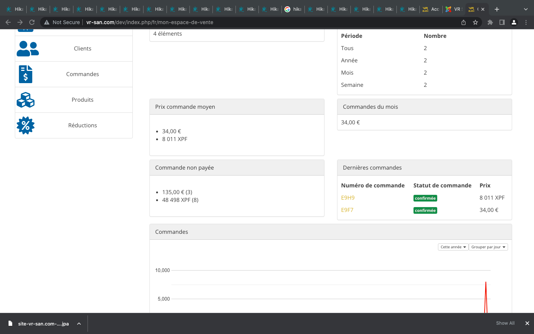Open the tab search chevron

[x=525, y=9]
